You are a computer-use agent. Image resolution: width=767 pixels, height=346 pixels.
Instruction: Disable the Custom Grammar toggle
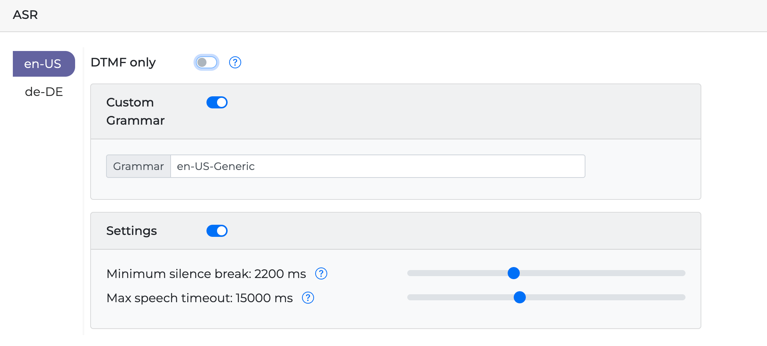pos(217,102)
